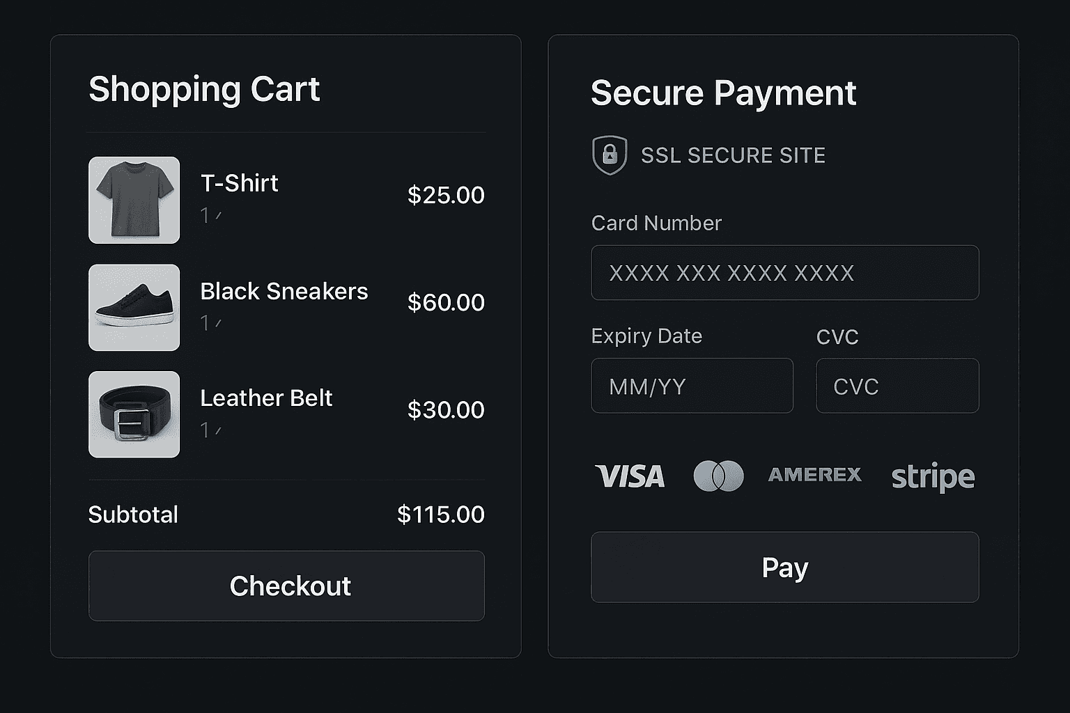Select the Black Sneakers item name
This screenshot has height=713, width=1070.
click(284, 292)
